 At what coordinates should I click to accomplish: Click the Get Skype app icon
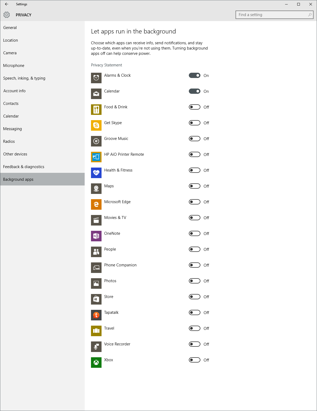[96, 125]
